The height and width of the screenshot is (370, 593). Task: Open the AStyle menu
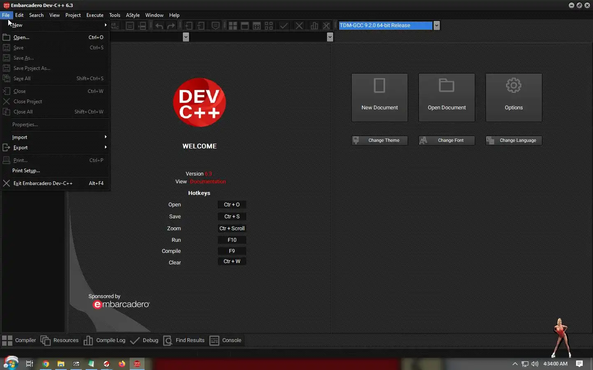(133, 15)
